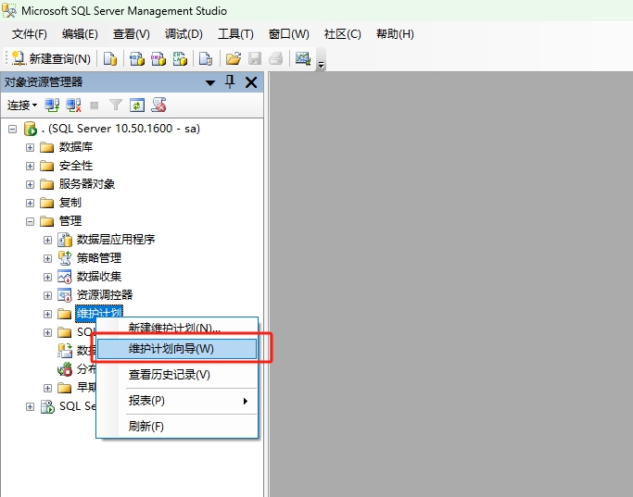The width and height of the screenshot is (633, 497).
Task: Click the Connect Object Explorer icon
Action: click(x=52, y=106)
